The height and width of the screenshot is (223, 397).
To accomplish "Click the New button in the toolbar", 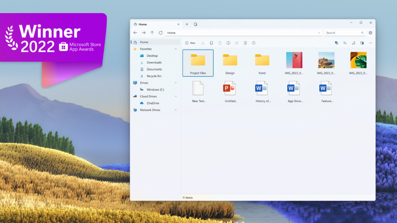I will pyautogui.click(x=190, y=43).
